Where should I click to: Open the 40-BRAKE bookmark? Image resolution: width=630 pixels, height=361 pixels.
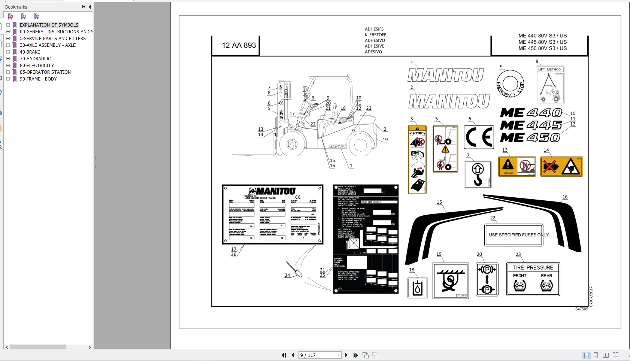[x=30, y=52]
